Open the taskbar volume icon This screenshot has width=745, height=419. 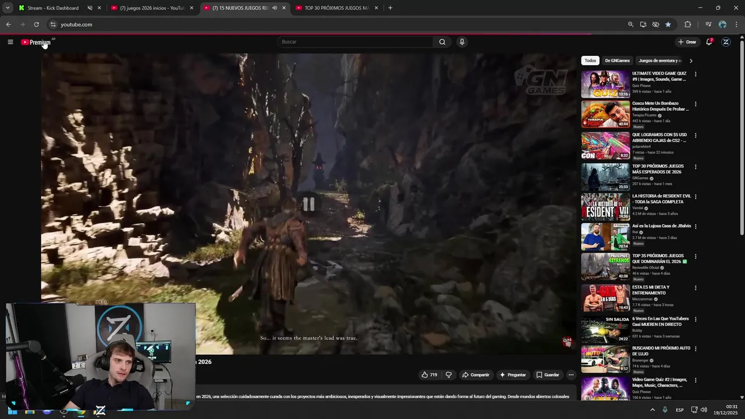(704, 410)
